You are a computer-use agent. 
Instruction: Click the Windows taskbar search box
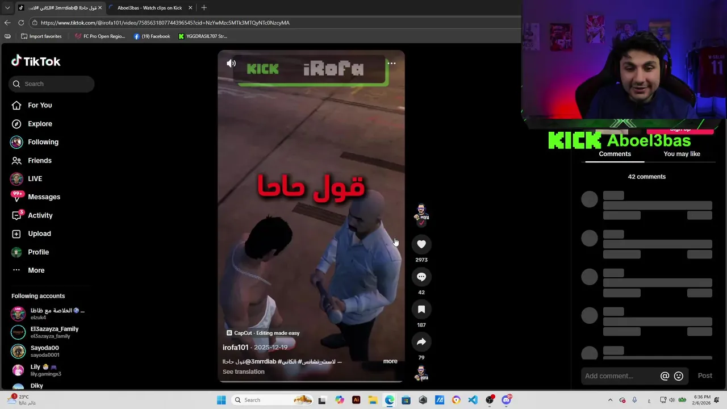[273, 400]
